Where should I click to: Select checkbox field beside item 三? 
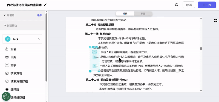94,66
